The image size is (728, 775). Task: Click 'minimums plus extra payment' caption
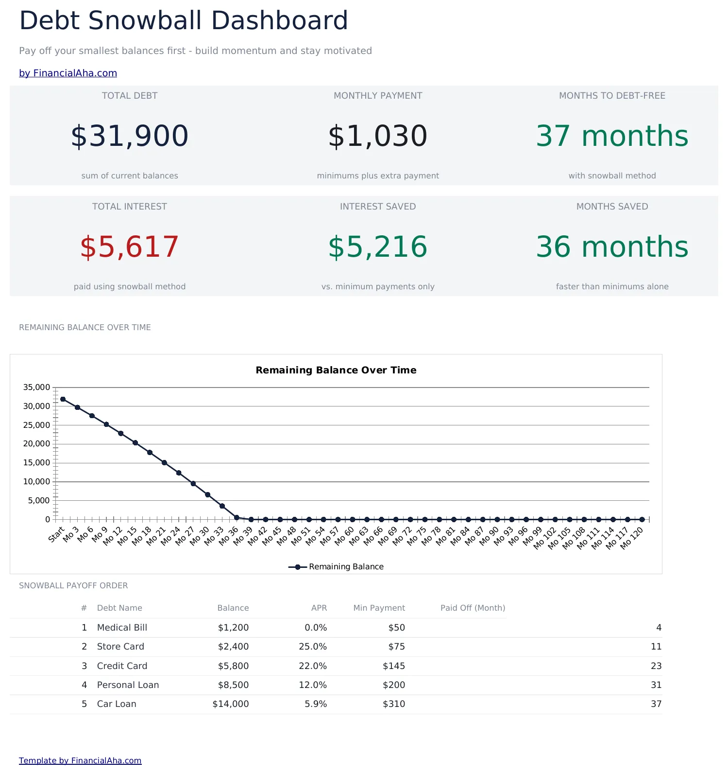[x=378, y=176]
